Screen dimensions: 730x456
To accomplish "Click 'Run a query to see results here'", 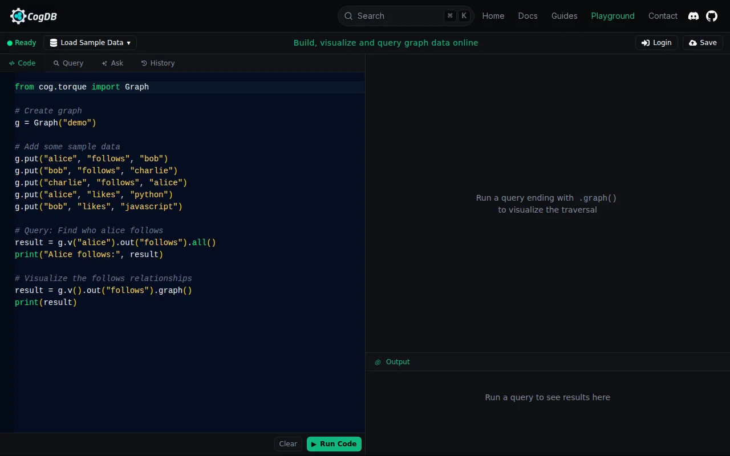I will click(547, 397).
